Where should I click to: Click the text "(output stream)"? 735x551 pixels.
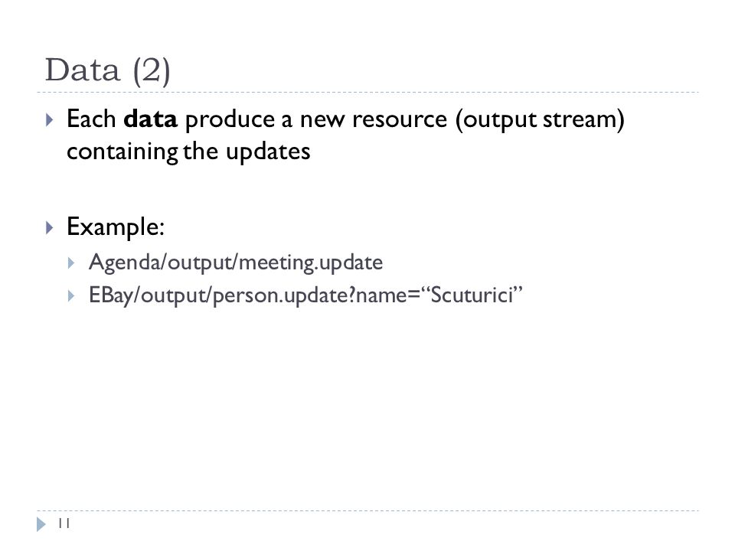click(540, 120)
